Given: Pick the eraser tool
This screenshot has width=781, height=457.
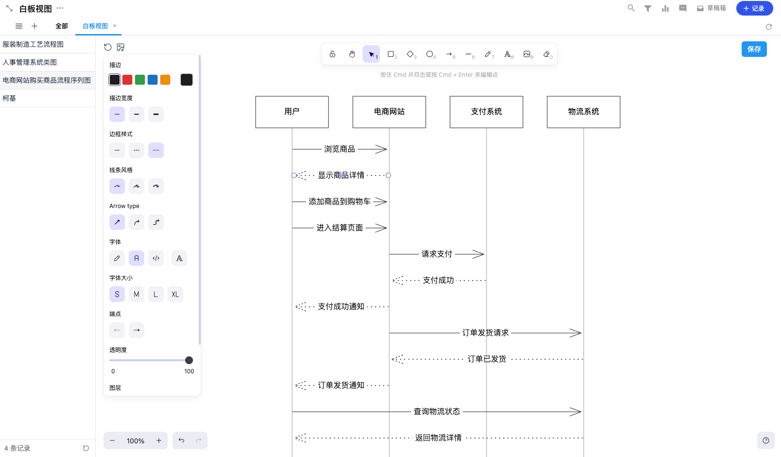Looking at the screenshot, I should pos(547,54).
